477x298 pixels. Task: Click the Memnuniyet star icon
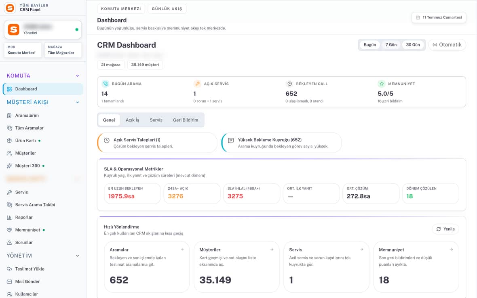(382, 84)
